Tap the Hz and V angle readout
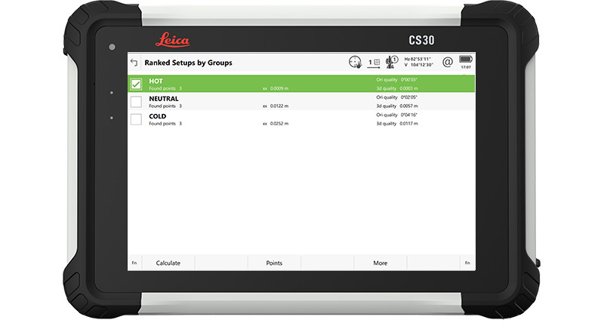 tap(420, 62)
